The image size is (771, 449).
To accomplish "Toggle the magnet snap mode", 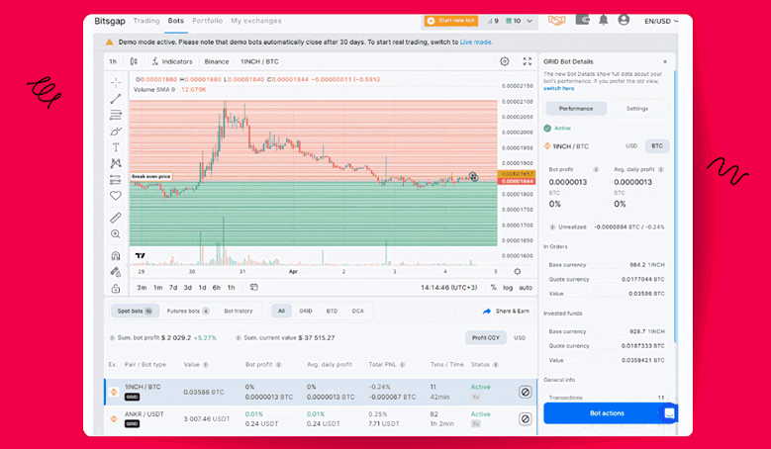I will click(116, 255).
